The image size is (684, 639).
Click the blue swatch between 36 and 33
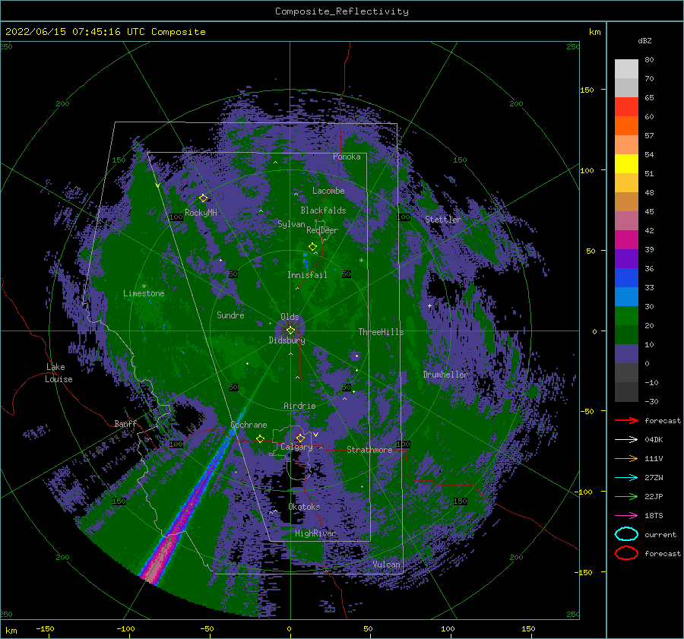point(626,278)
